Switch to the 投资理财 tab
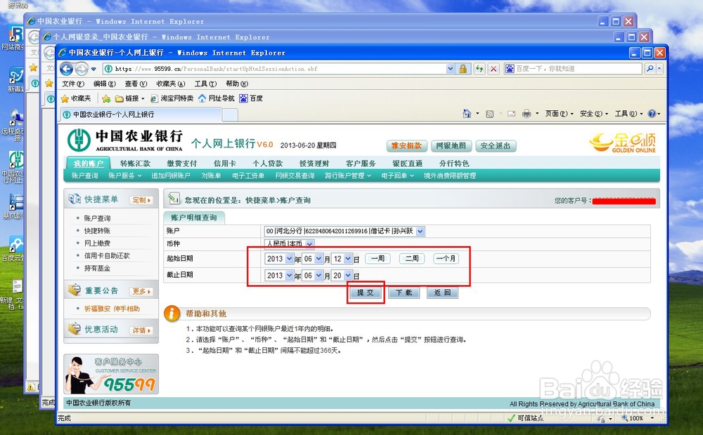703x435 pixels. point(314,163)
